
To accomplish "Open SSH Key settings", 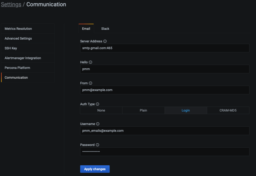I will click(x=11, y=48).
